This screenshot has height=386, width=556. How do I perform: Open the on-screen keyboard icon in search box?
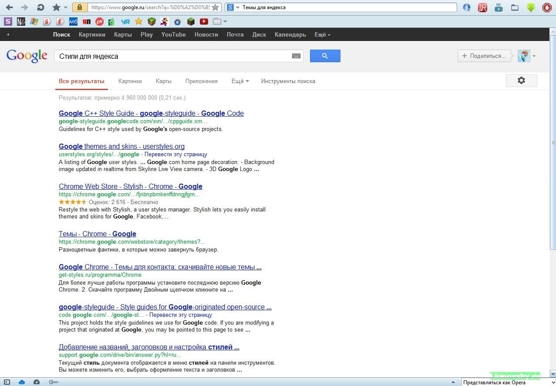pyautogui.click(x=296, y=56)
